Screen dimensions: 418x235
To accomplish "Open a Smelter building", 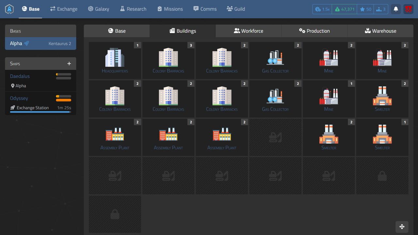I will [382, 97].
